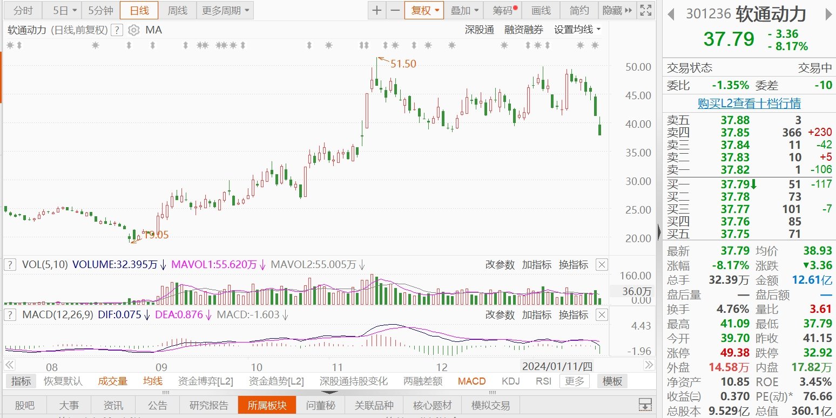
Task: Select 周线 weekly chart tab
Action: [177, 10]
